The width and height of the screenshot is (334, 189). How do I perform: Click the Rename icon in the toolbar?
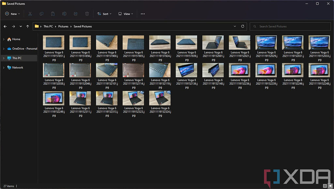click(64, 14)
